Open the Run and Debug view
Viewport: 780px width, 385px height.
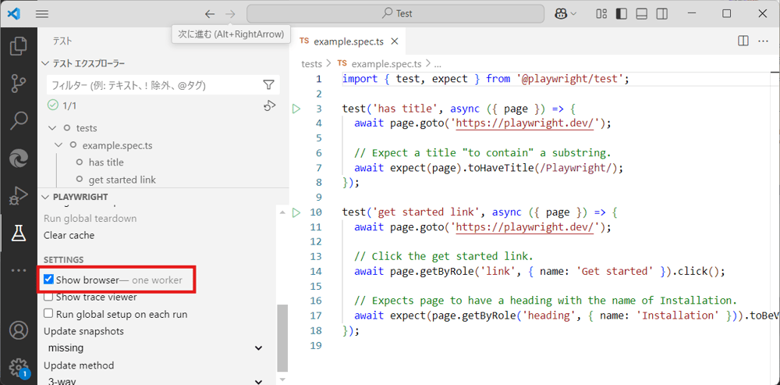[19, 196]
